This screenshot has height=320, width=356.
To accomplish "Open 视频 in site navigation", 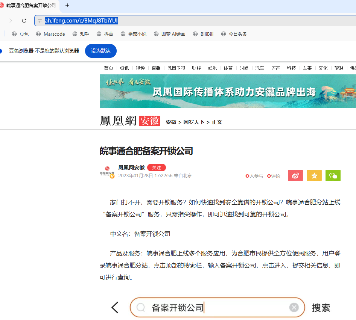I will pyautogui.click(x=140, y=68).
